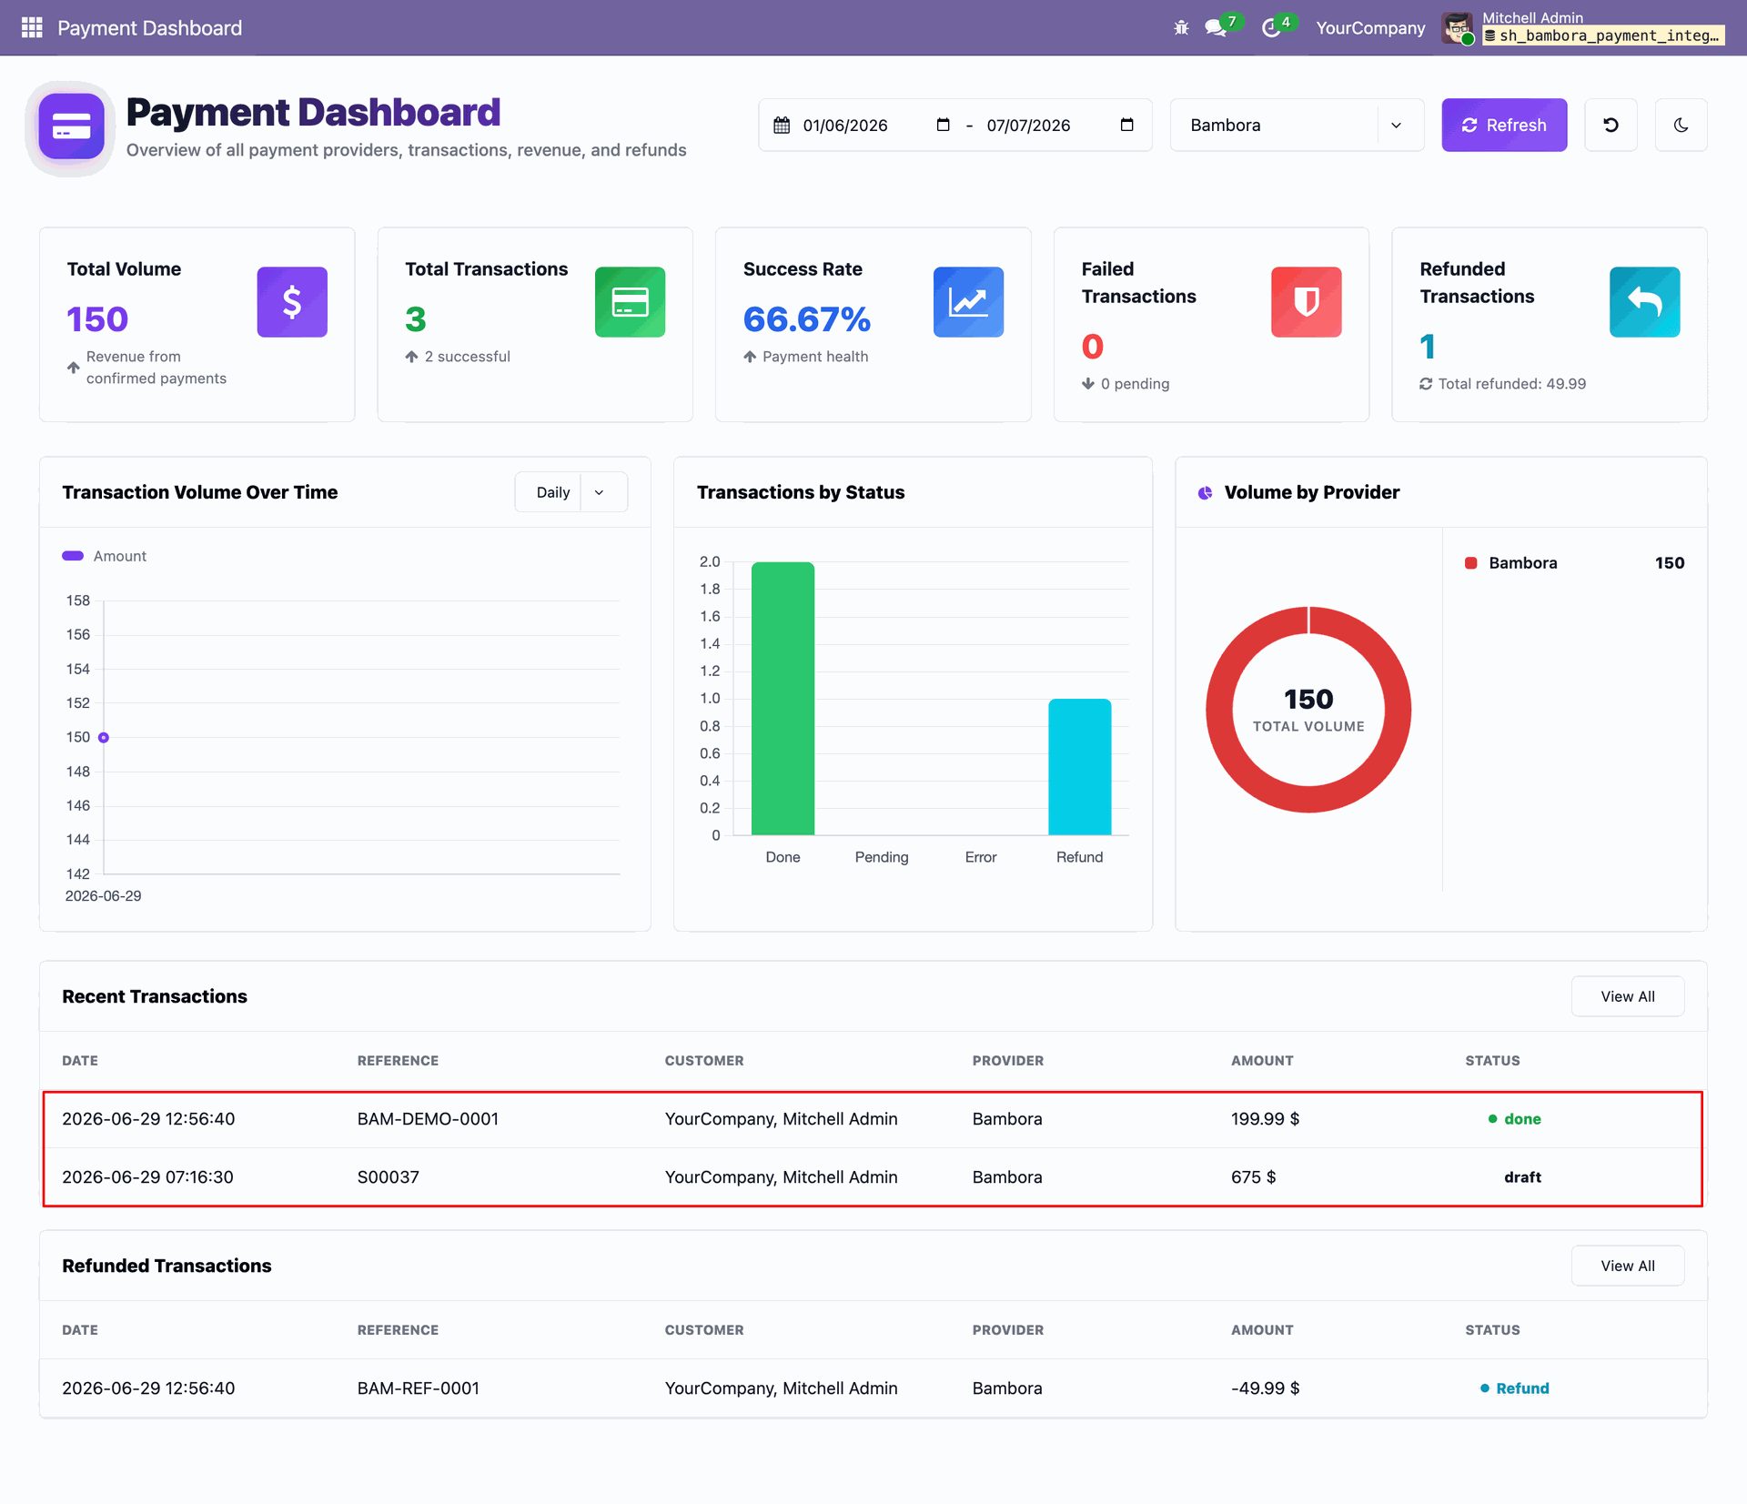Open the messages conversation icon
Screen dimensions: 1747x1504
(x=1216, y=28)
